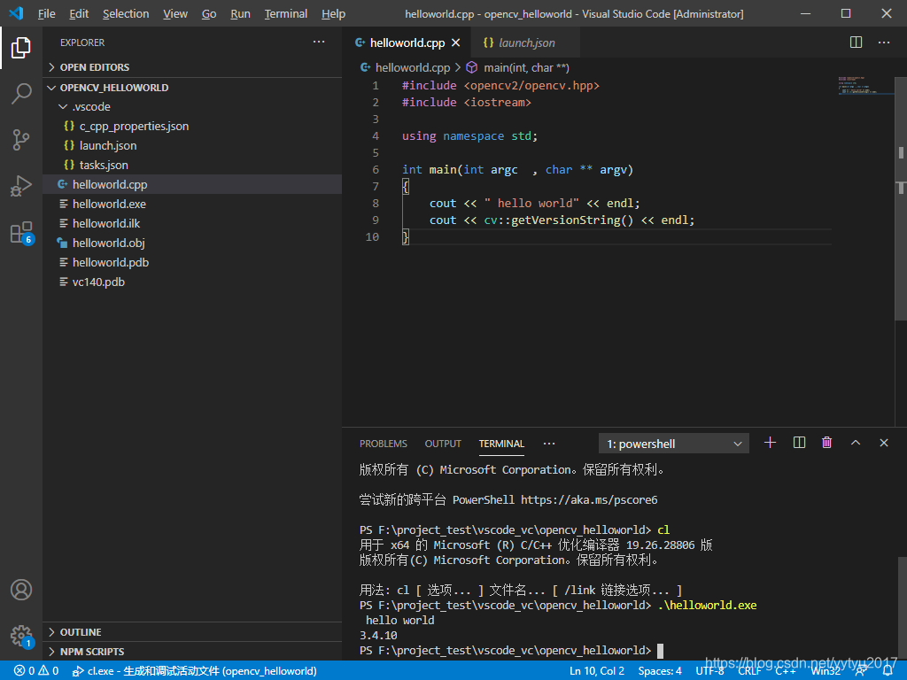
Task: Click the editor vertical scrollbar
Action: pos(901,197)
